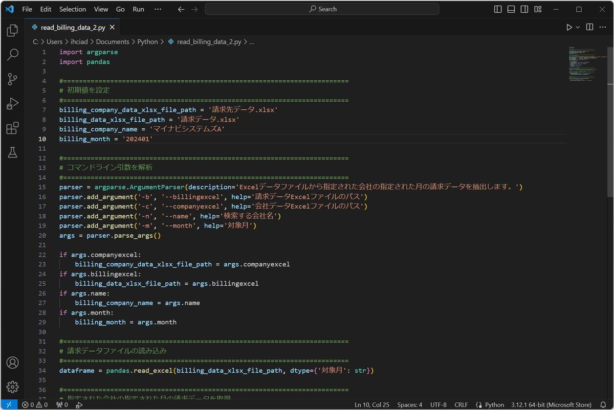614x410 pixels.
Task: Open the Accounts icon menu
Action: [12, 362]
